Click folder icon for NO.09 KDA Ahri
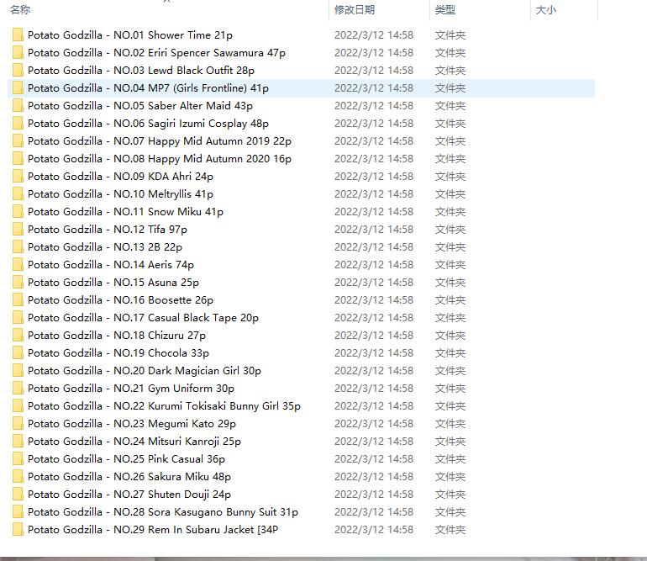 click(x=18, y=177)
